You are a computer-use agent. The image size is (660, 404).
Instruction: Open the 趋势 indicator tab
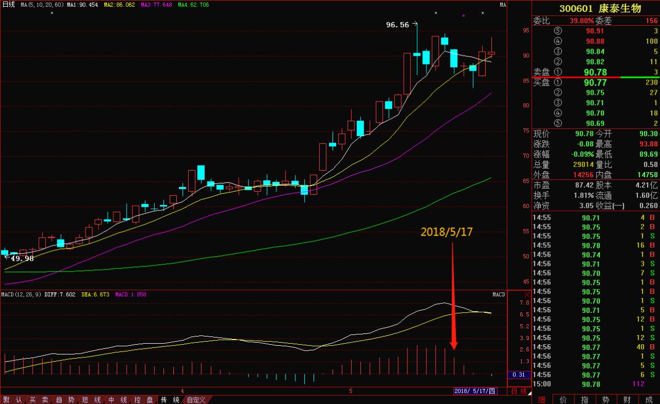(65, 399)
